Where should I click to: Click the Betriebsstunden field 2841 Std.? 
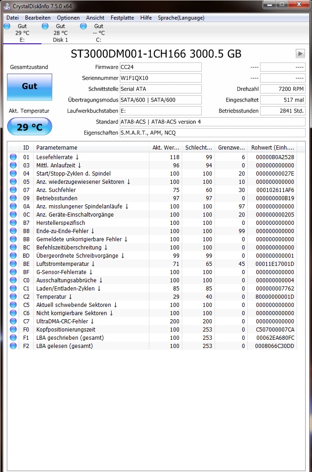282,111
